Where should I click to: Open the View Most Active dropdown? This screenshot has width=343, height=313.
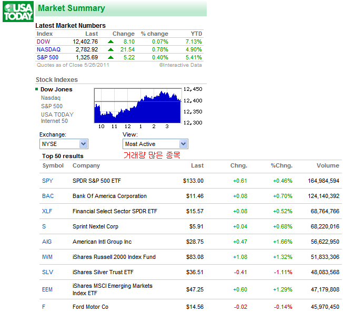click(155, 144)
